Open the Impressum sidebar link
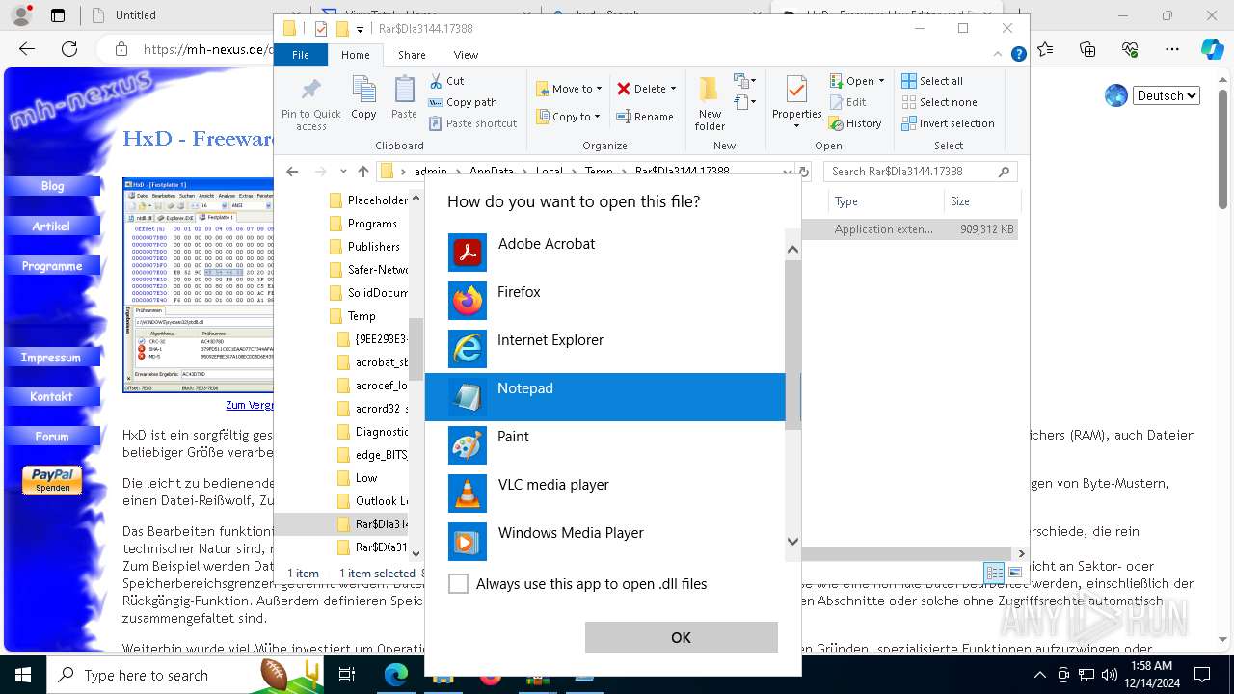The width and height of the screenshot is (1234, 694). click(x=52, y=358)
